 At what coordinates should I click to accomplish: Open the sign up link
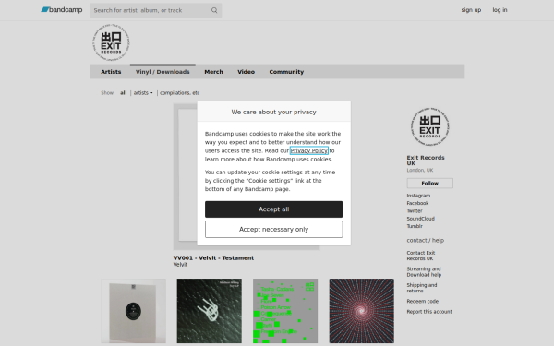[471, 10]
